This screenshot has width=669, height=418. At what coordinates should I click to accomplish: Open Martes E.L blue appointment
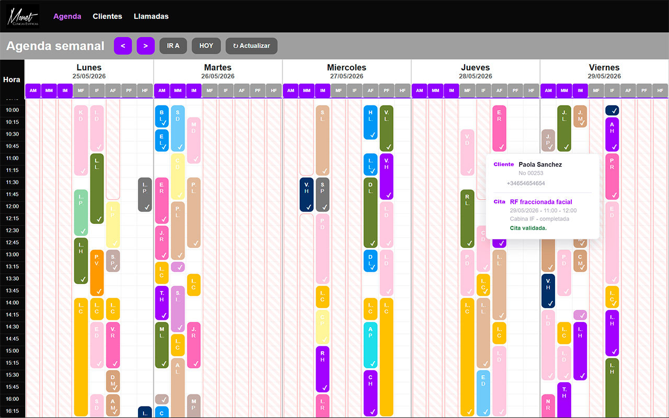tap(162, 141)
